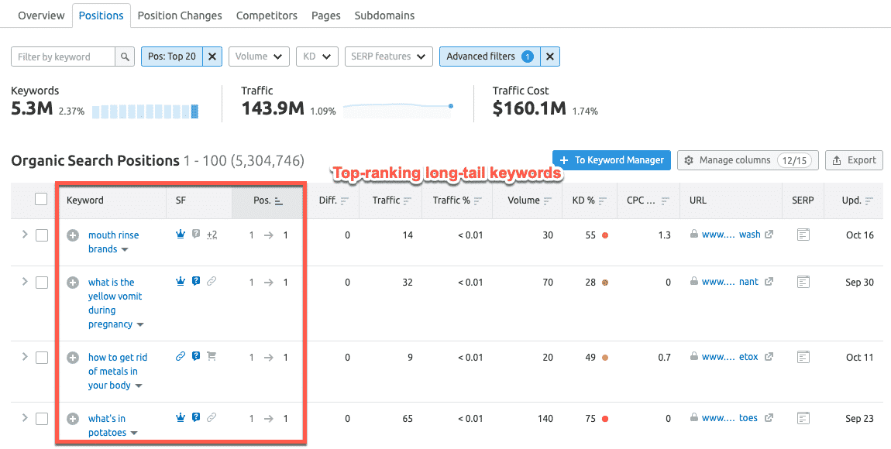Focus the 'Filter by keyword' input field
The height and width of the screenshot is (449, 891).
coord(64,57)
